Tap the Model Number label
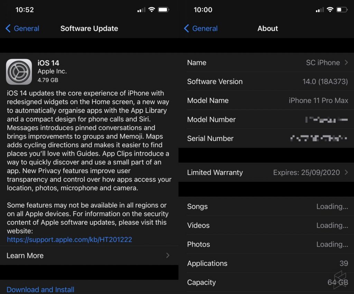 (211, 120)
